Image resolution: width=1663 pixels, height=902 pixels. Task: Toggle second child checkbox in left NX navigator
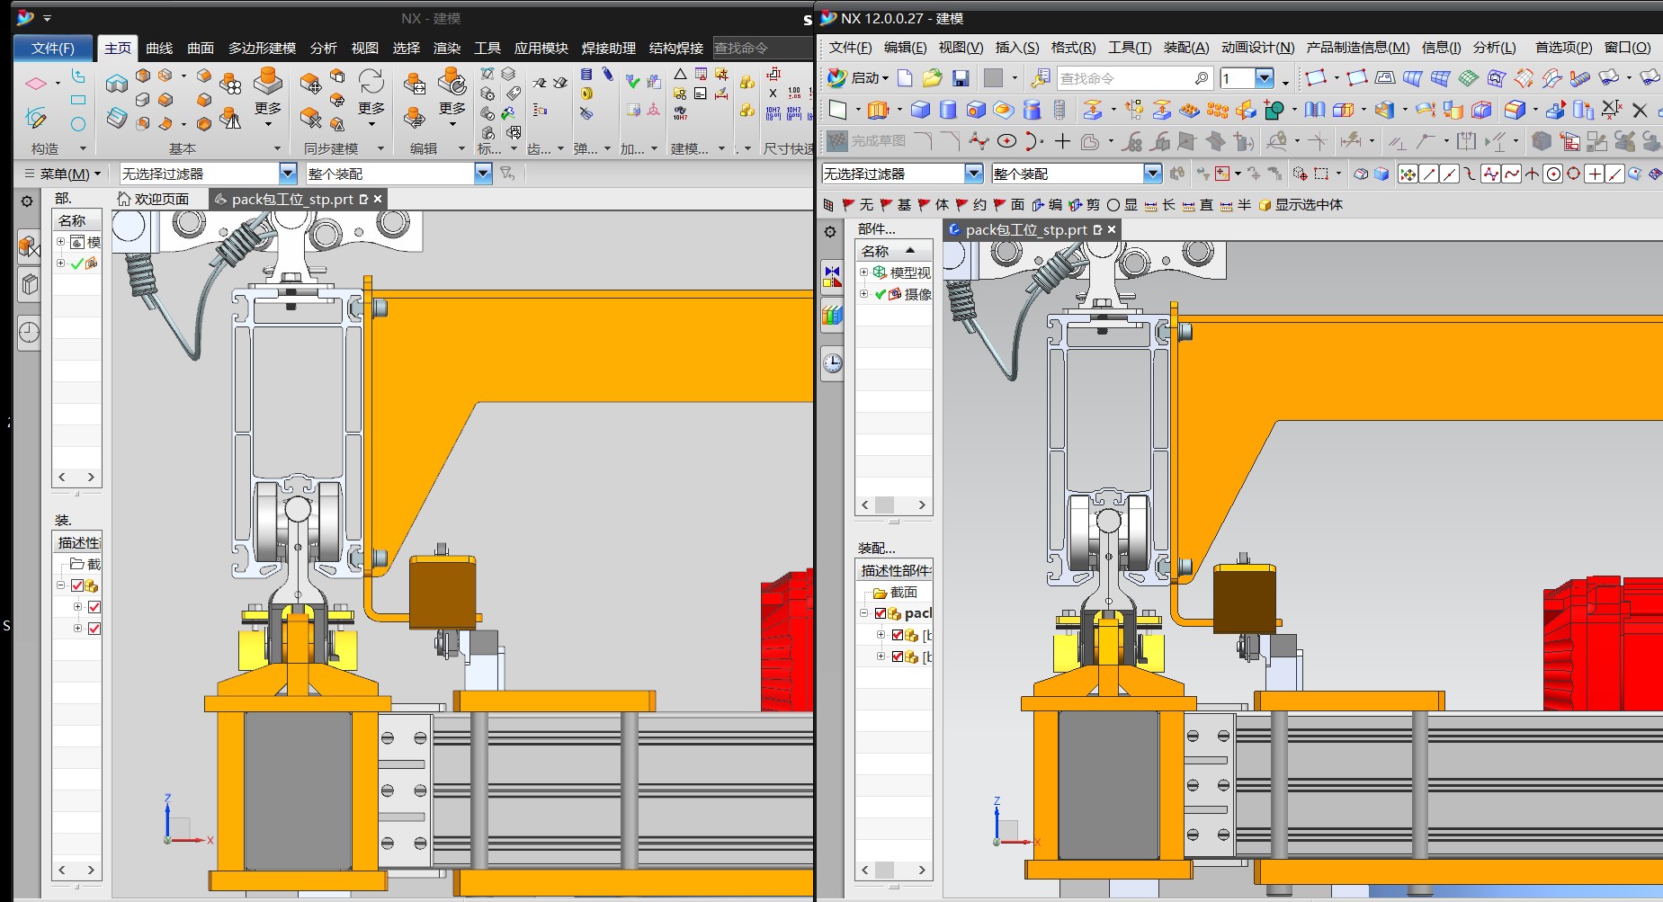point(94,629)
